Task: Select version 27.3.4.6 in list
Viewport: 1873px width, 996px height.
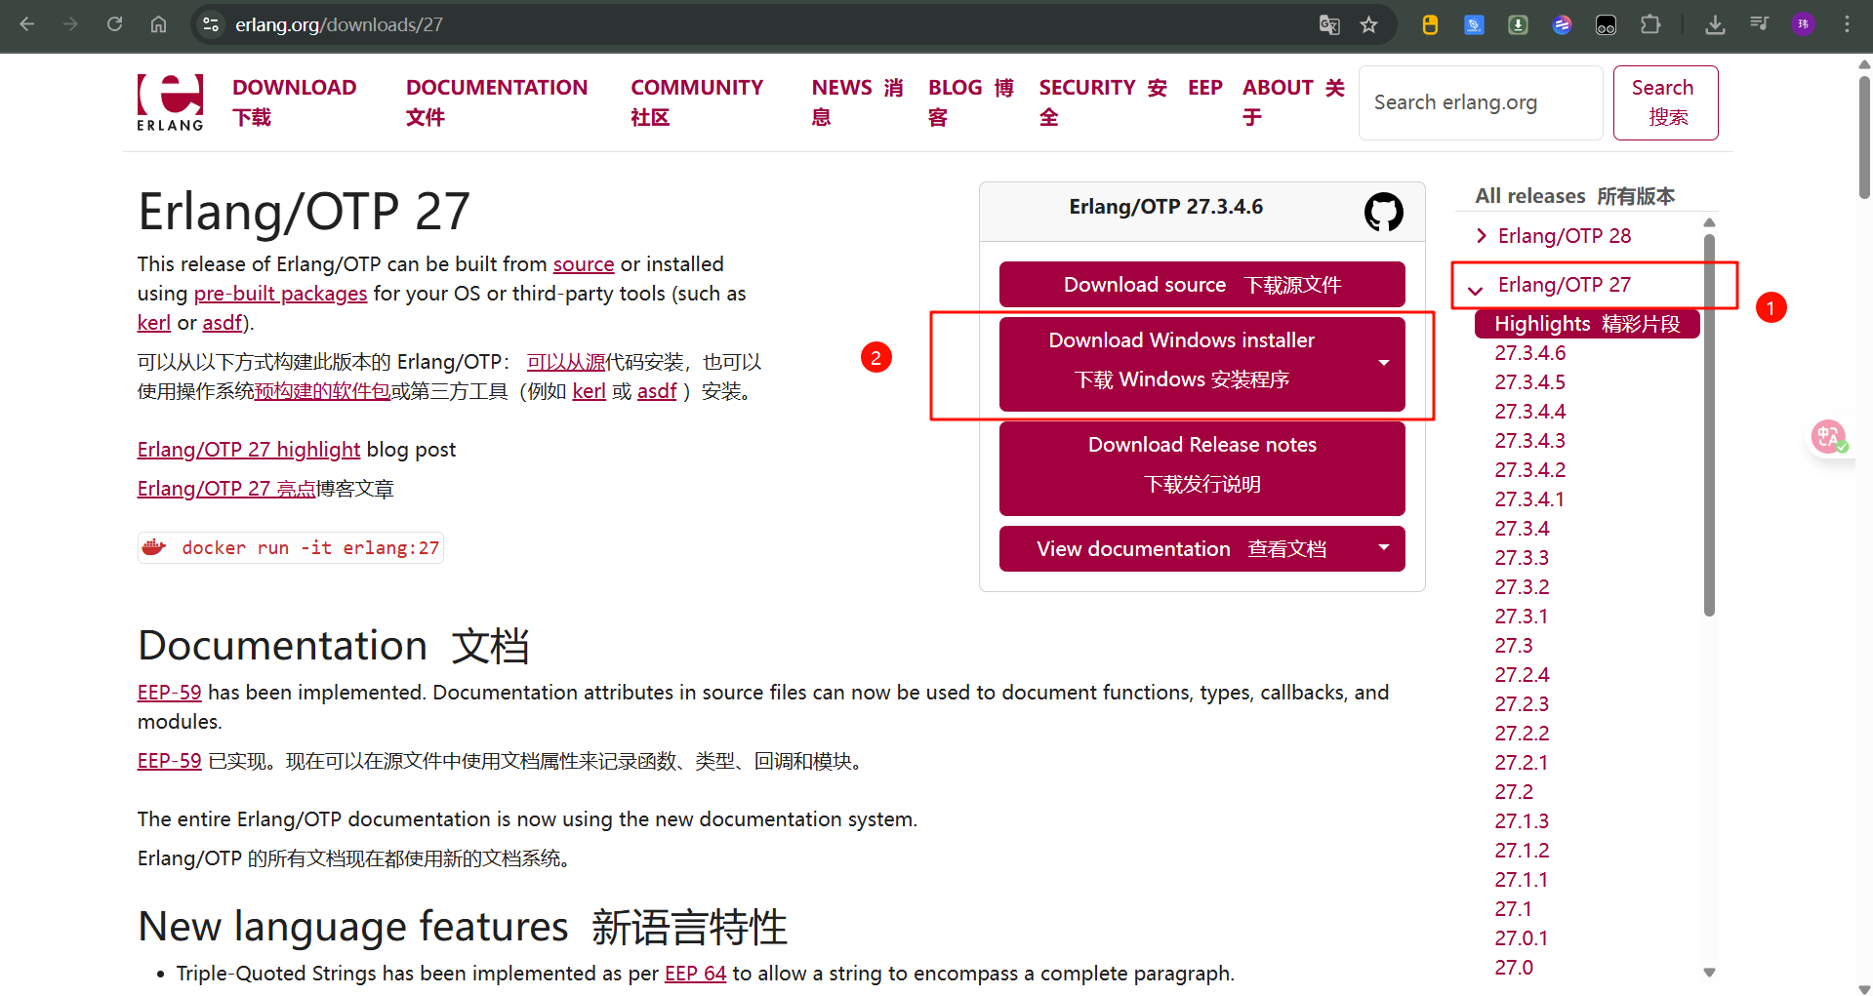Action: pyautogui.click(x=1530, y=353)
